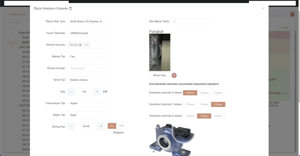This screenshot has height=156, width=300.
Task: Open the Favori Telemetri dropdown
Action: [x=86, y=33]
